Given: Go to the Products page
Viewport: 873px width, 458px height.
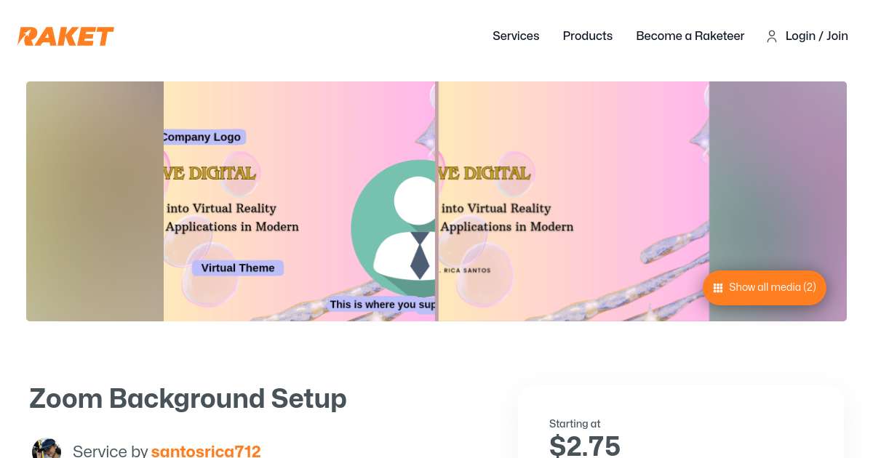Looking at the screenshot, I should point(587,36).
